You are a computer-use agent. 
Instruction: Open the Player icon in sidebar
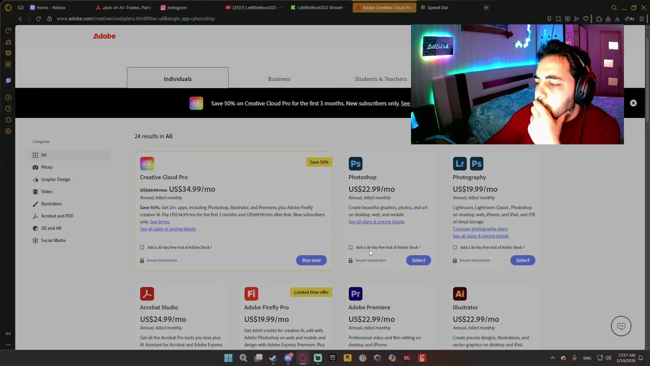(x=8, y=97)
